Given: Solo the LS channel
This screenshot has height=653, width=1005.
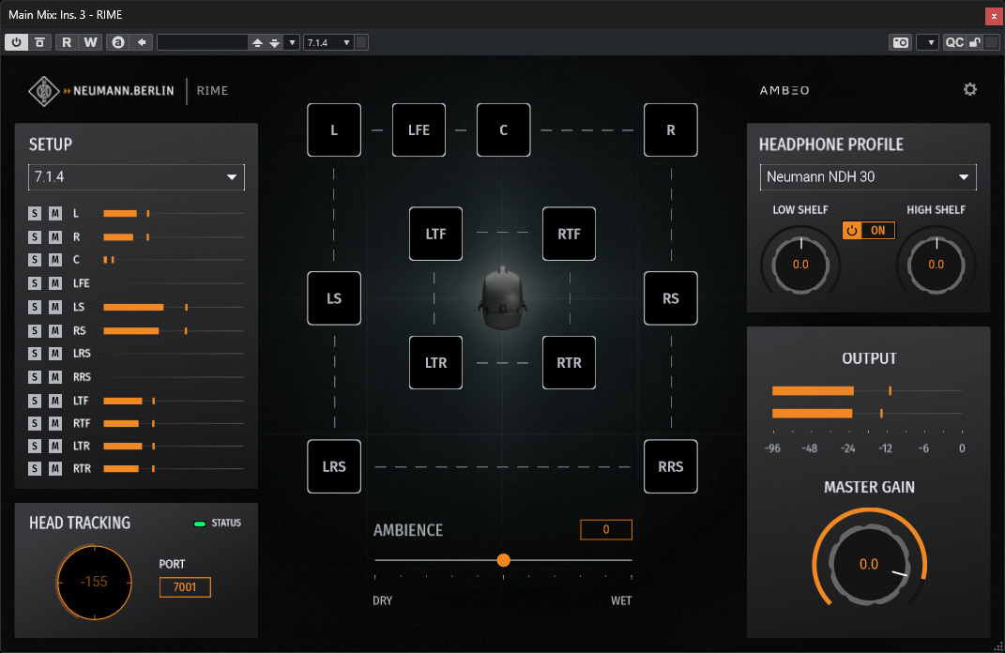Looking at the screenshot, I should click(x=35, y=307).
